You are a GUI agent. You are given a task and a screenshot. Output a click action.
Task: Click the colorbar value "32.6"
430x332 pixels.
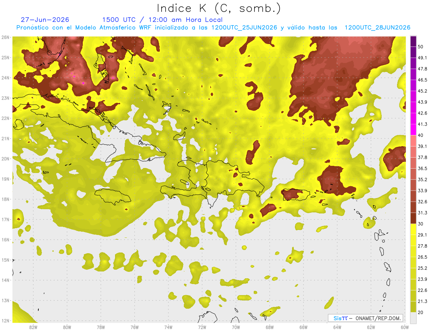422,202
